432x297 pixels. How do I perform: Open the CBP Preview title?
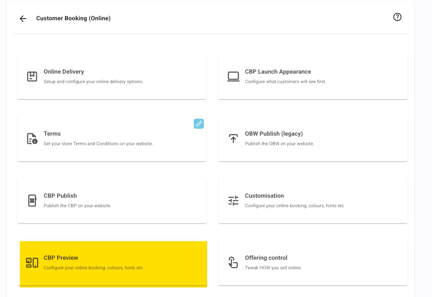click(x=60, y=258)
